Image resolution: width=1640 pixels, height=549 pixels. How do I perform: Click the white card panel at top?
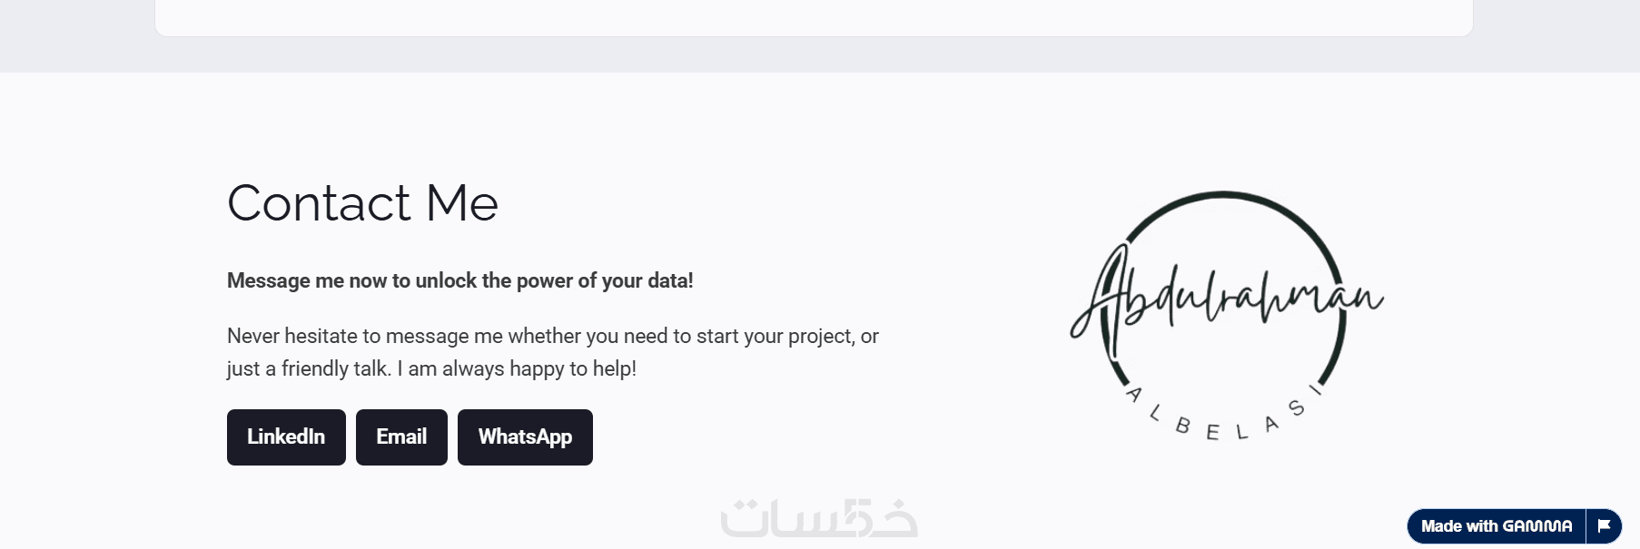(x=814, y=16)
